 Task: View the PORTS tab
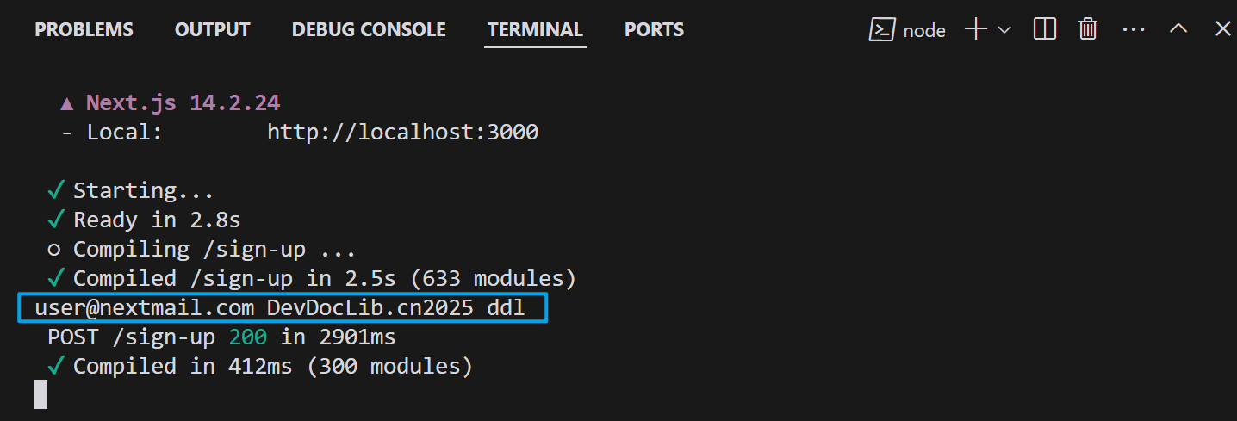tap(654, 29)
